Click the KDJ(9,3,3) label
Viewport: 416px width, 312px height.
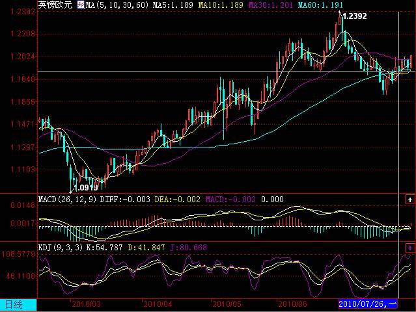(61, 248)
